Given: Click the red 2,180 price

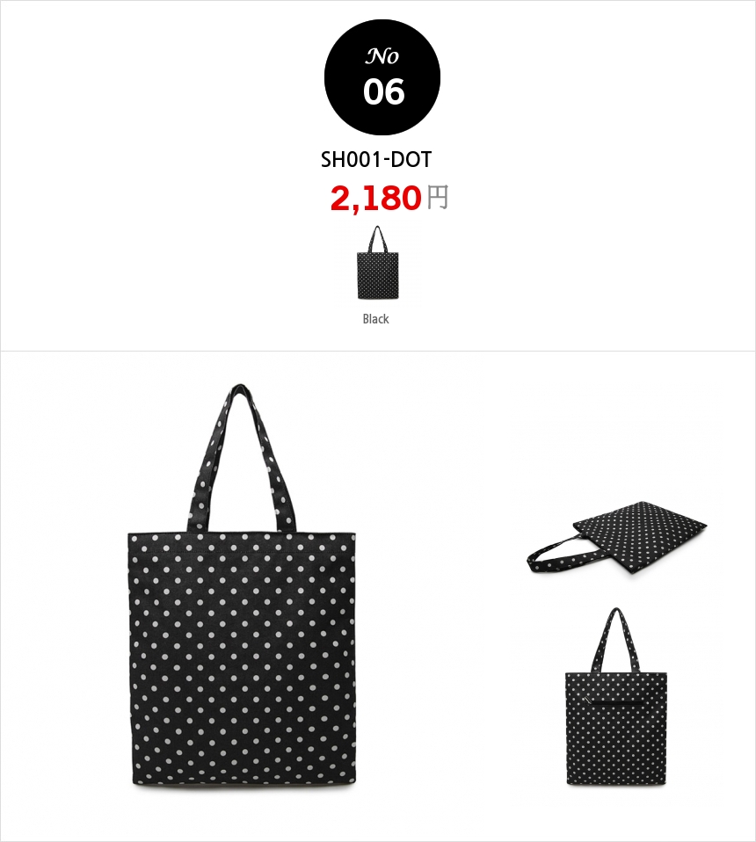Looking at the screenshot, I should [x=376, y=198].
